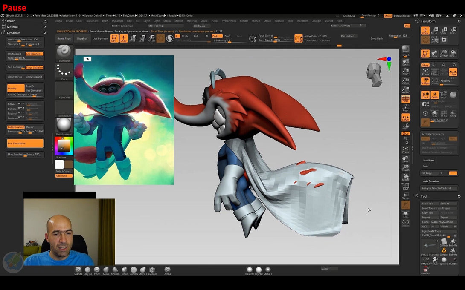The image size is (465, 290).
Task: Enable Mrgb paint mode
Action: tap(184, 36)
